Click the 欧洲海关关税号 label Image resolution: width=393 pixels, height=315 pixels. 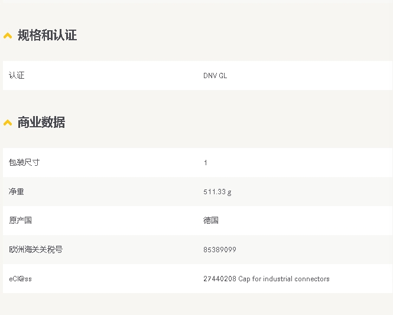(x=35, y=249)
